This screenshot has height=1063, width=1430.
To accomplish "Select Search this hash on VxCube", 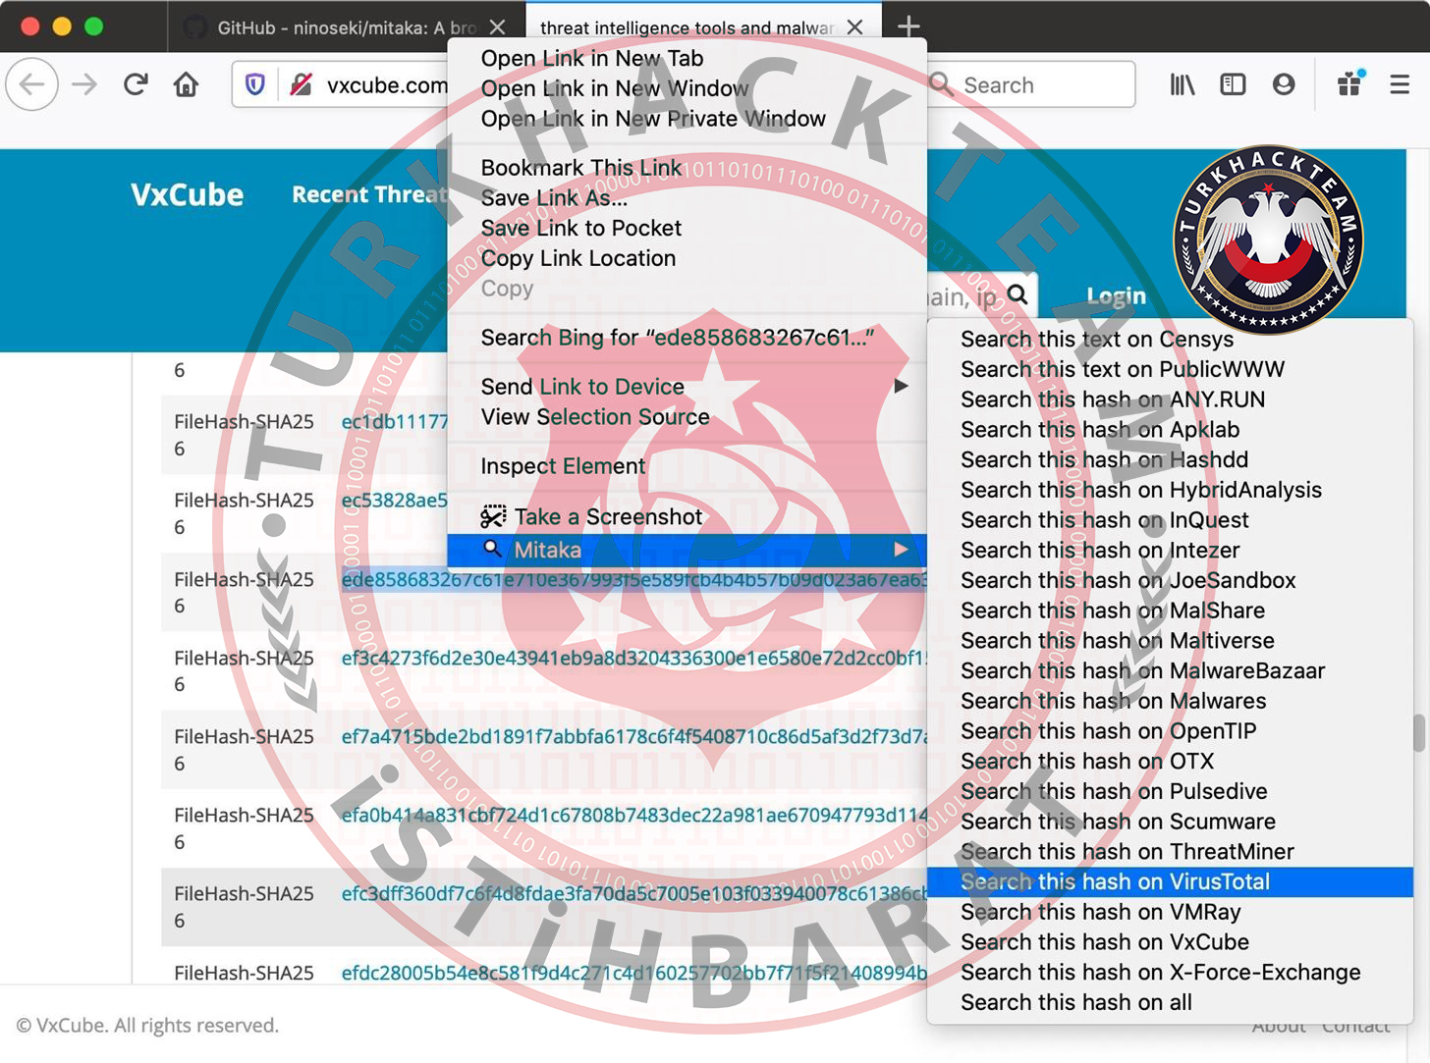I will pos(1170,942).
